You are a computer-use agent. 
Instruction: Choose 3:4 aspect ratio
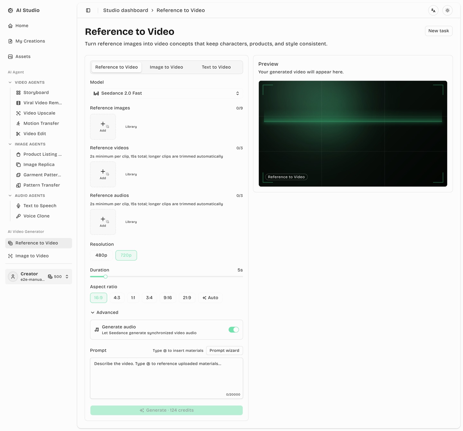click(149, 298)
